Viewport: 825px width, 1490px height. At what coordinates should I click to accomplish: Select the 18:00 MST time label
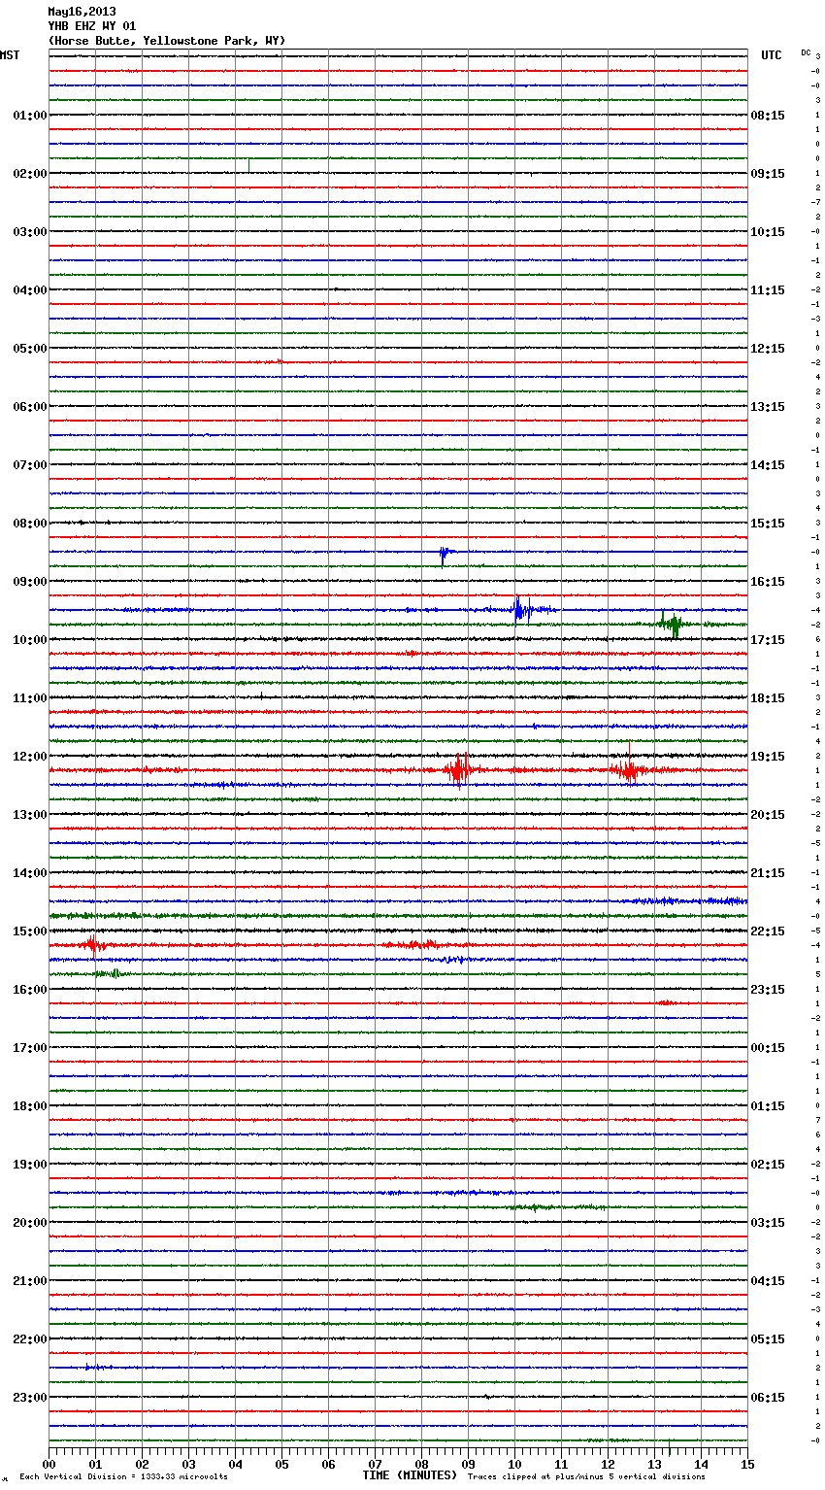[x=30, y=1106]
